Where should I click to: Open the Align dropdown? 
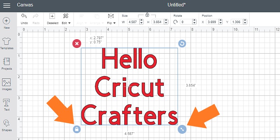click(82, 19)
